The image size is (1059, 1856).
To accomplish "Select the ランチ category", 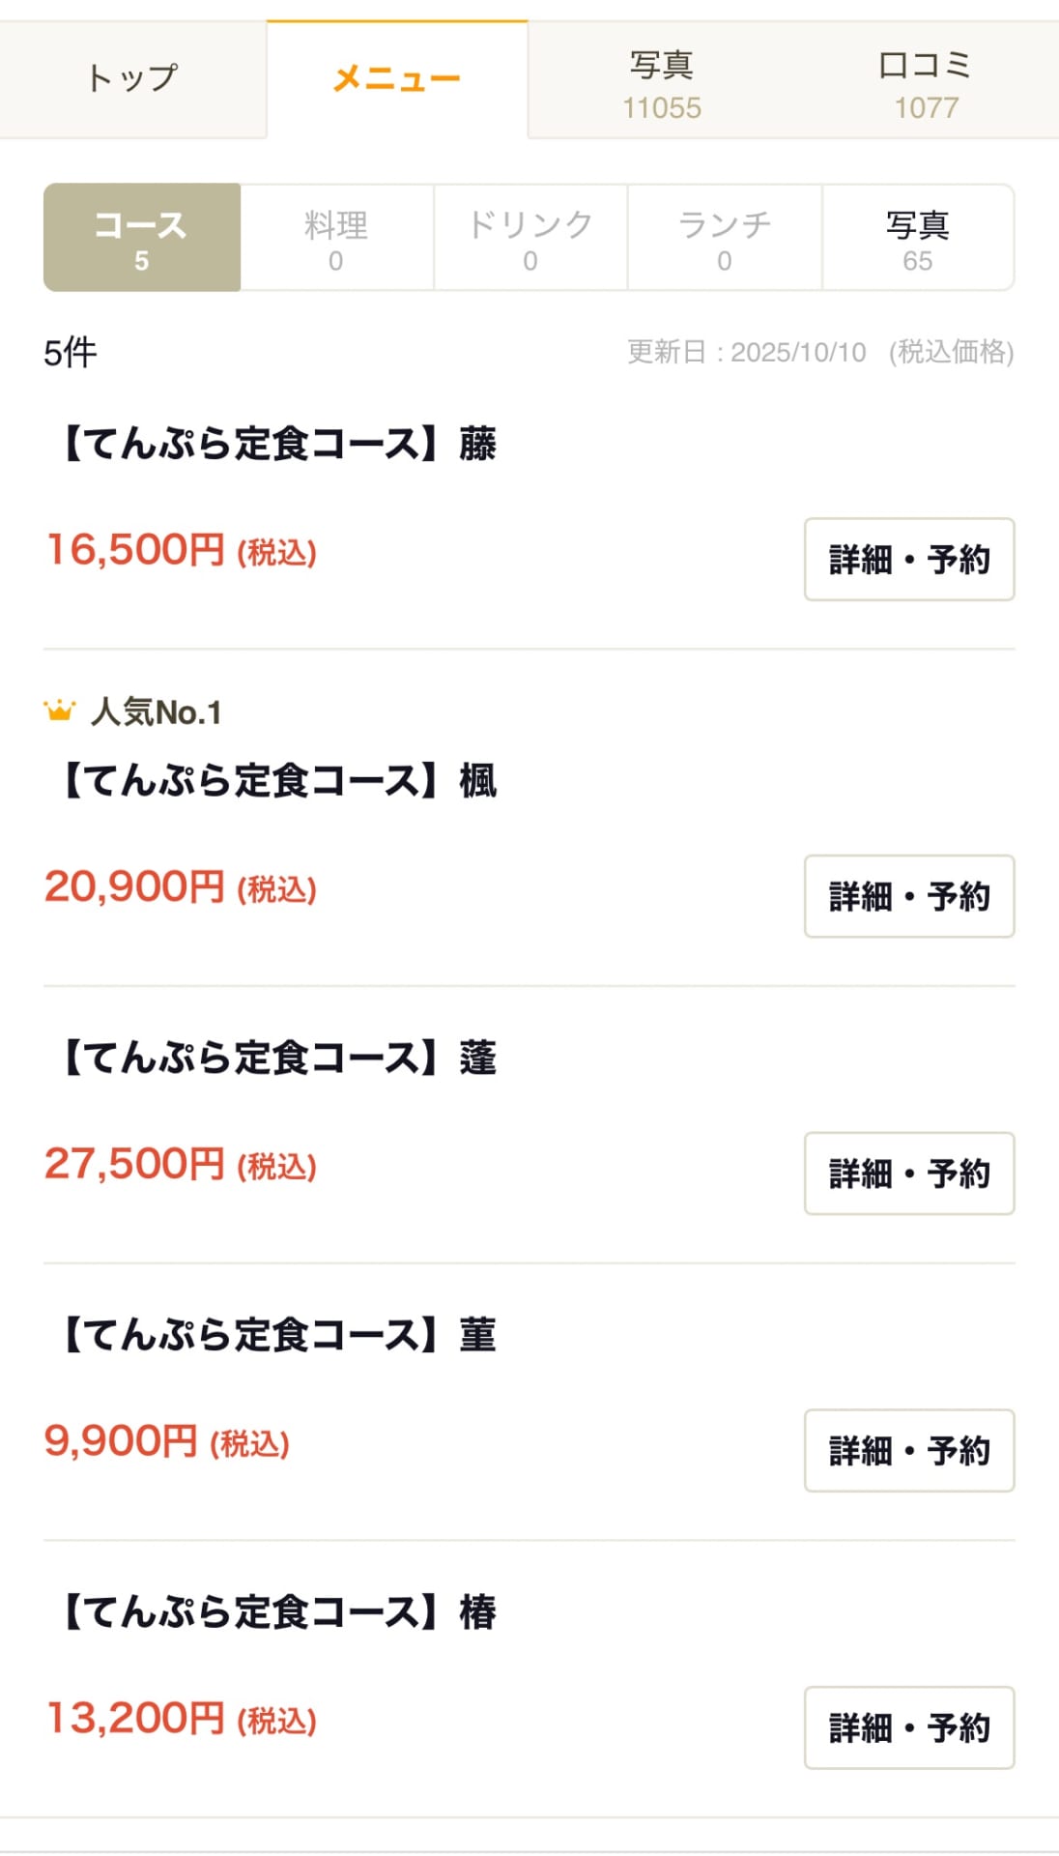I will coord(725,238).
